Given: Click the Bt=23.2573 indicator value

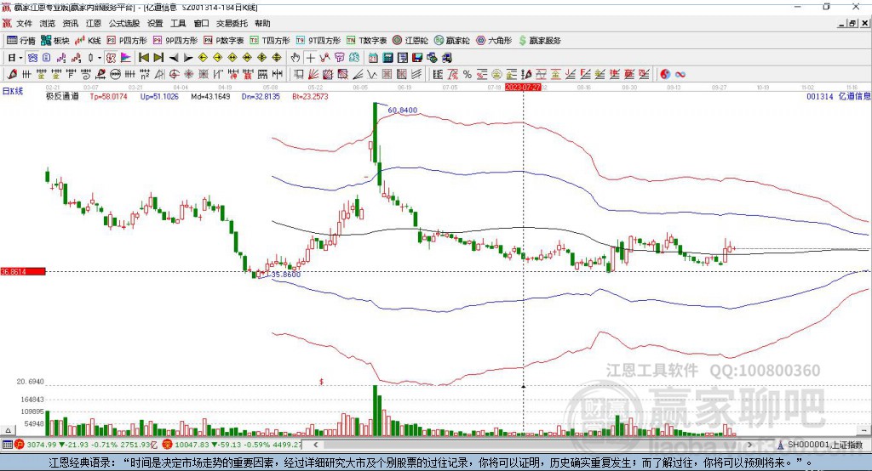Looking at the screenshot, I should pos(310,96).
